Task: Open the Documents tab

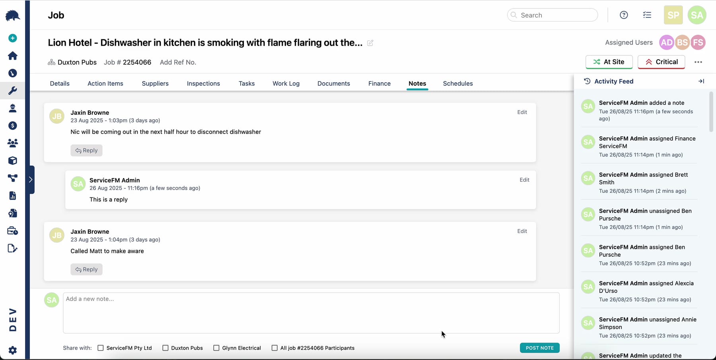Action: 334,83
